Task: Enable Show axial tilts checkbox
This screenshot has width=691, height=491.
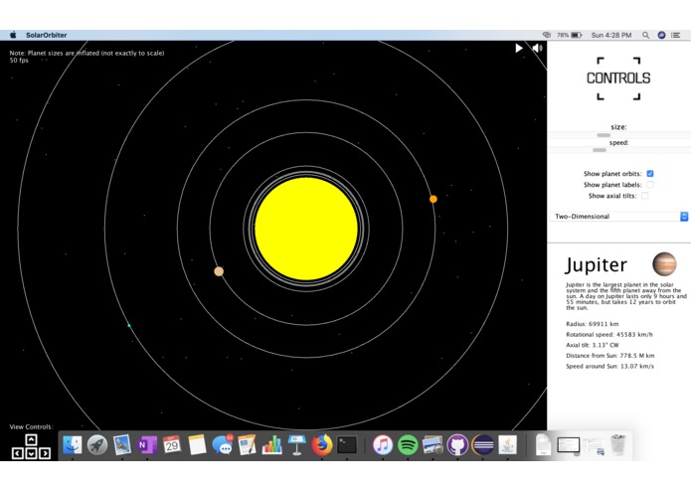Action: [x=644, y=196]
